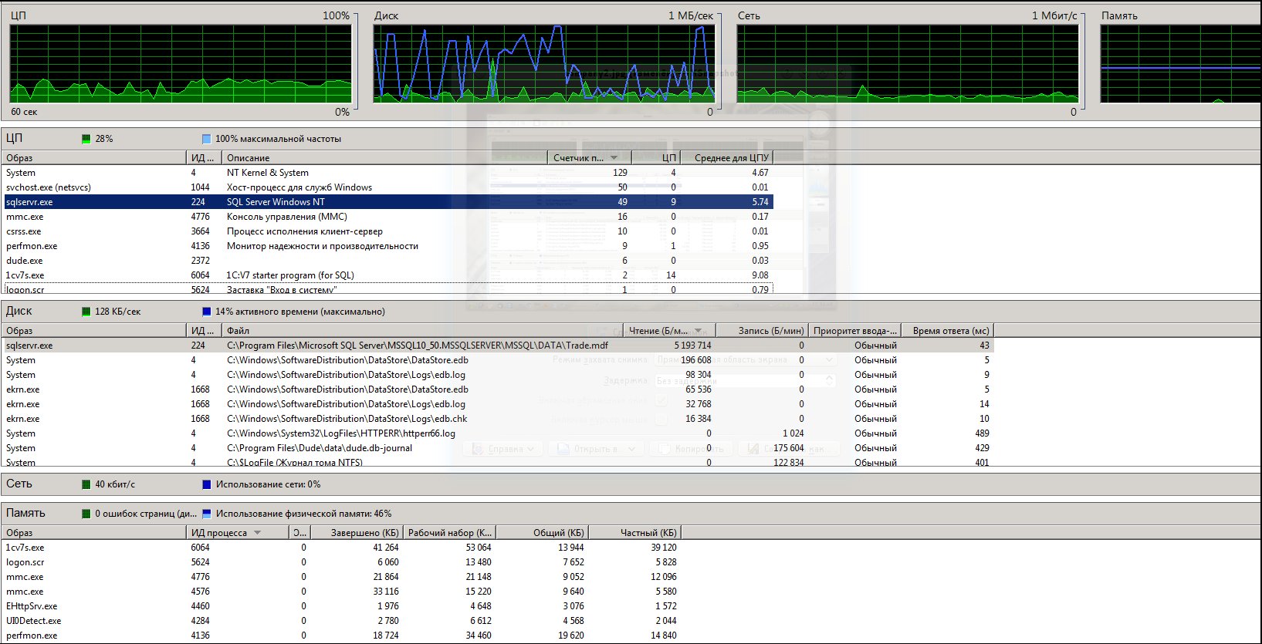
Task: Select svchost.exe (netsvcs) process row
Action: [x=388, y=187]
